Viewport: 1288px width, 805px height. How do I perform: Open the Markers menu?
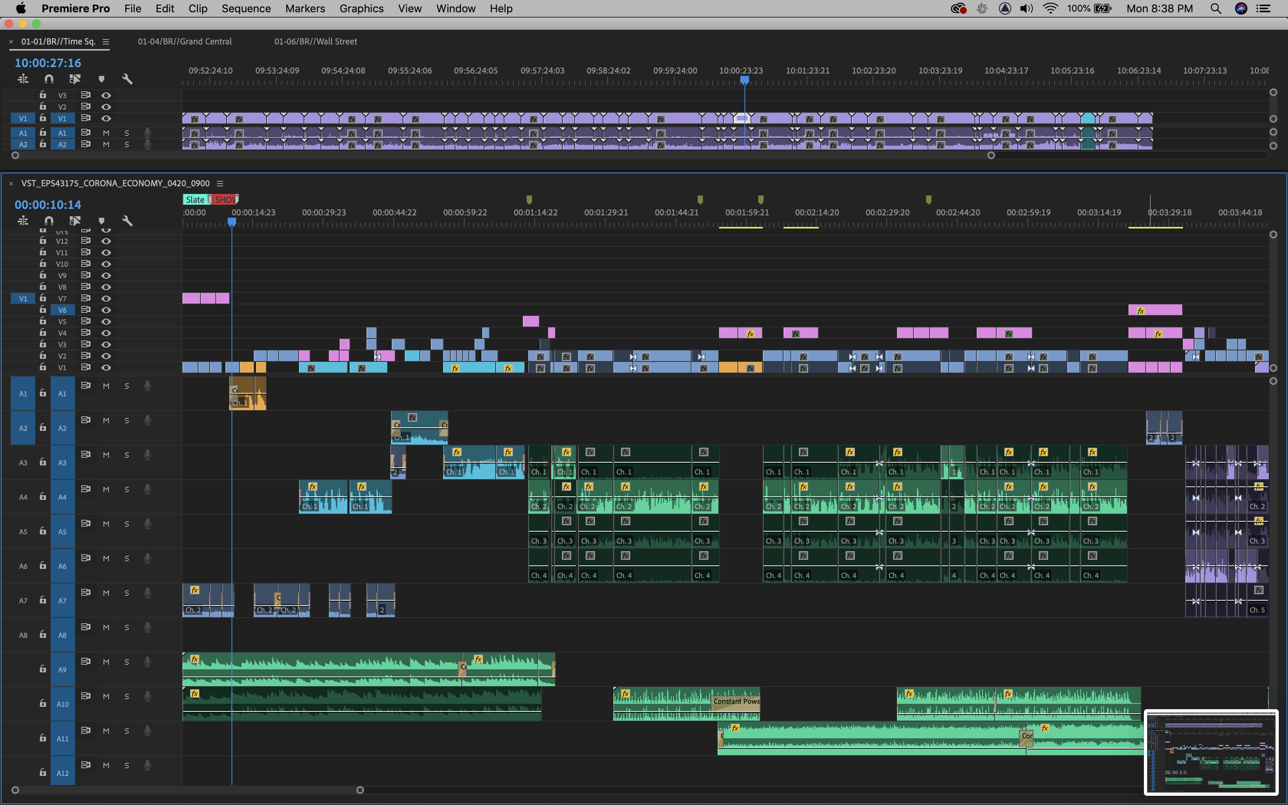[x=305, y=8]
